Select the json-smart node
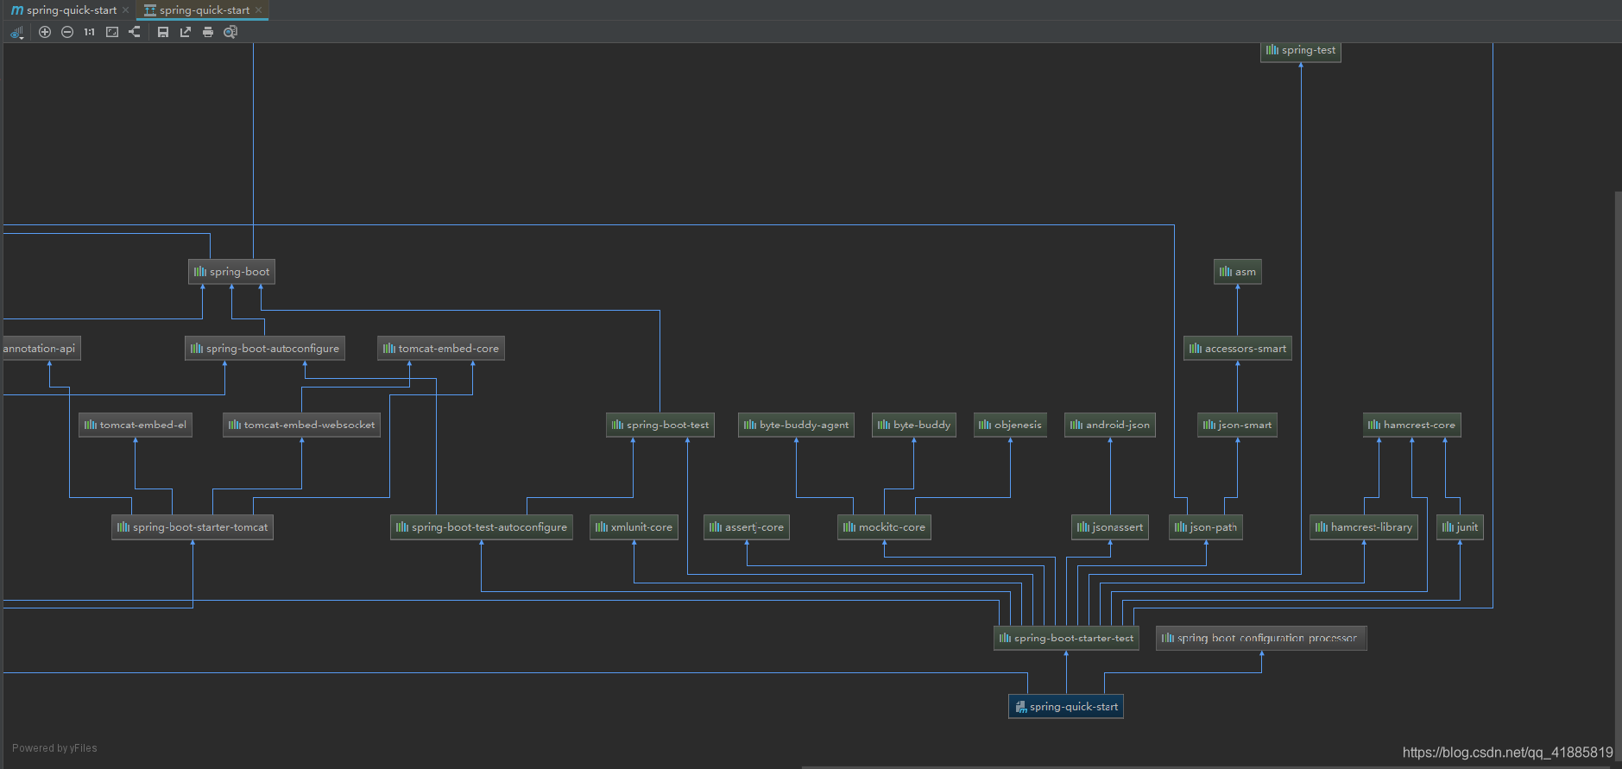The width and height of the screenshot is (1622, 769). [1237, 425]
